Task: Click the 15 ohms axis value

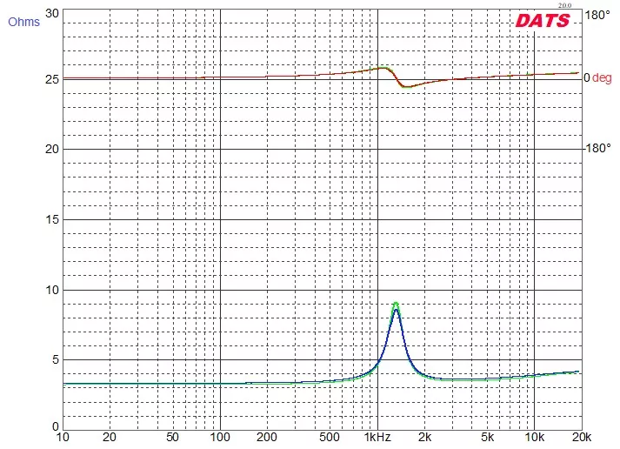Action: 53,219
